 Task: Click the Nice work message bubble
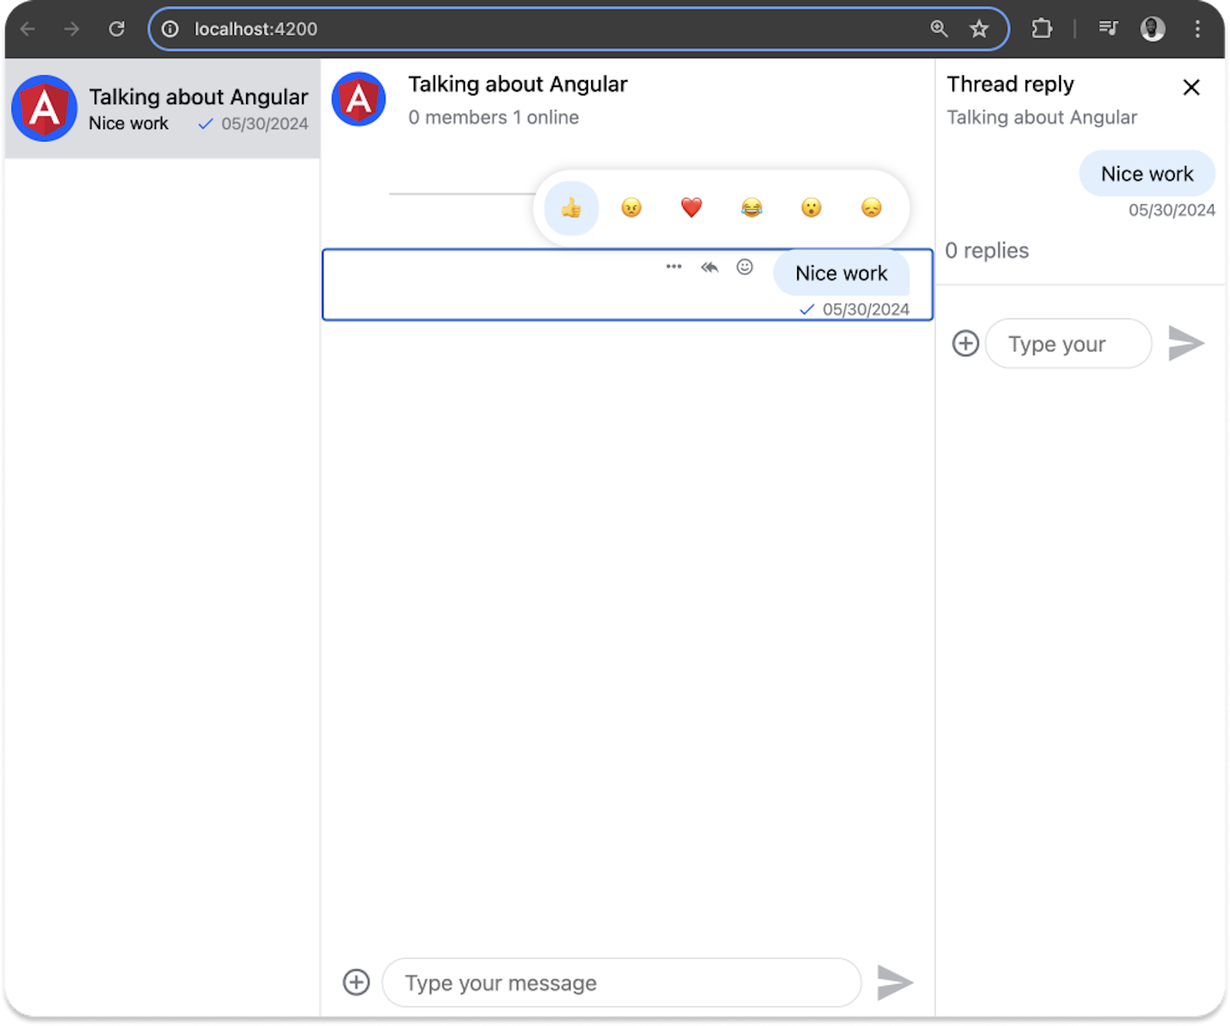coord(841,273)
